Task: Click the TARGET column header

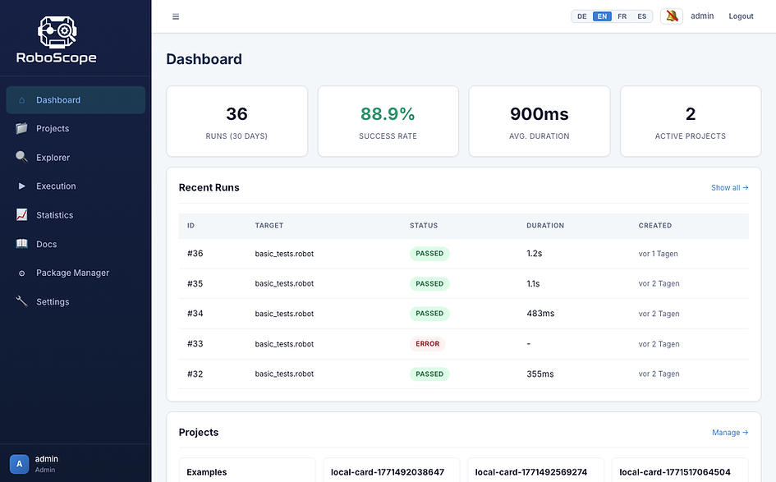Action: click(x=269, y=226)
